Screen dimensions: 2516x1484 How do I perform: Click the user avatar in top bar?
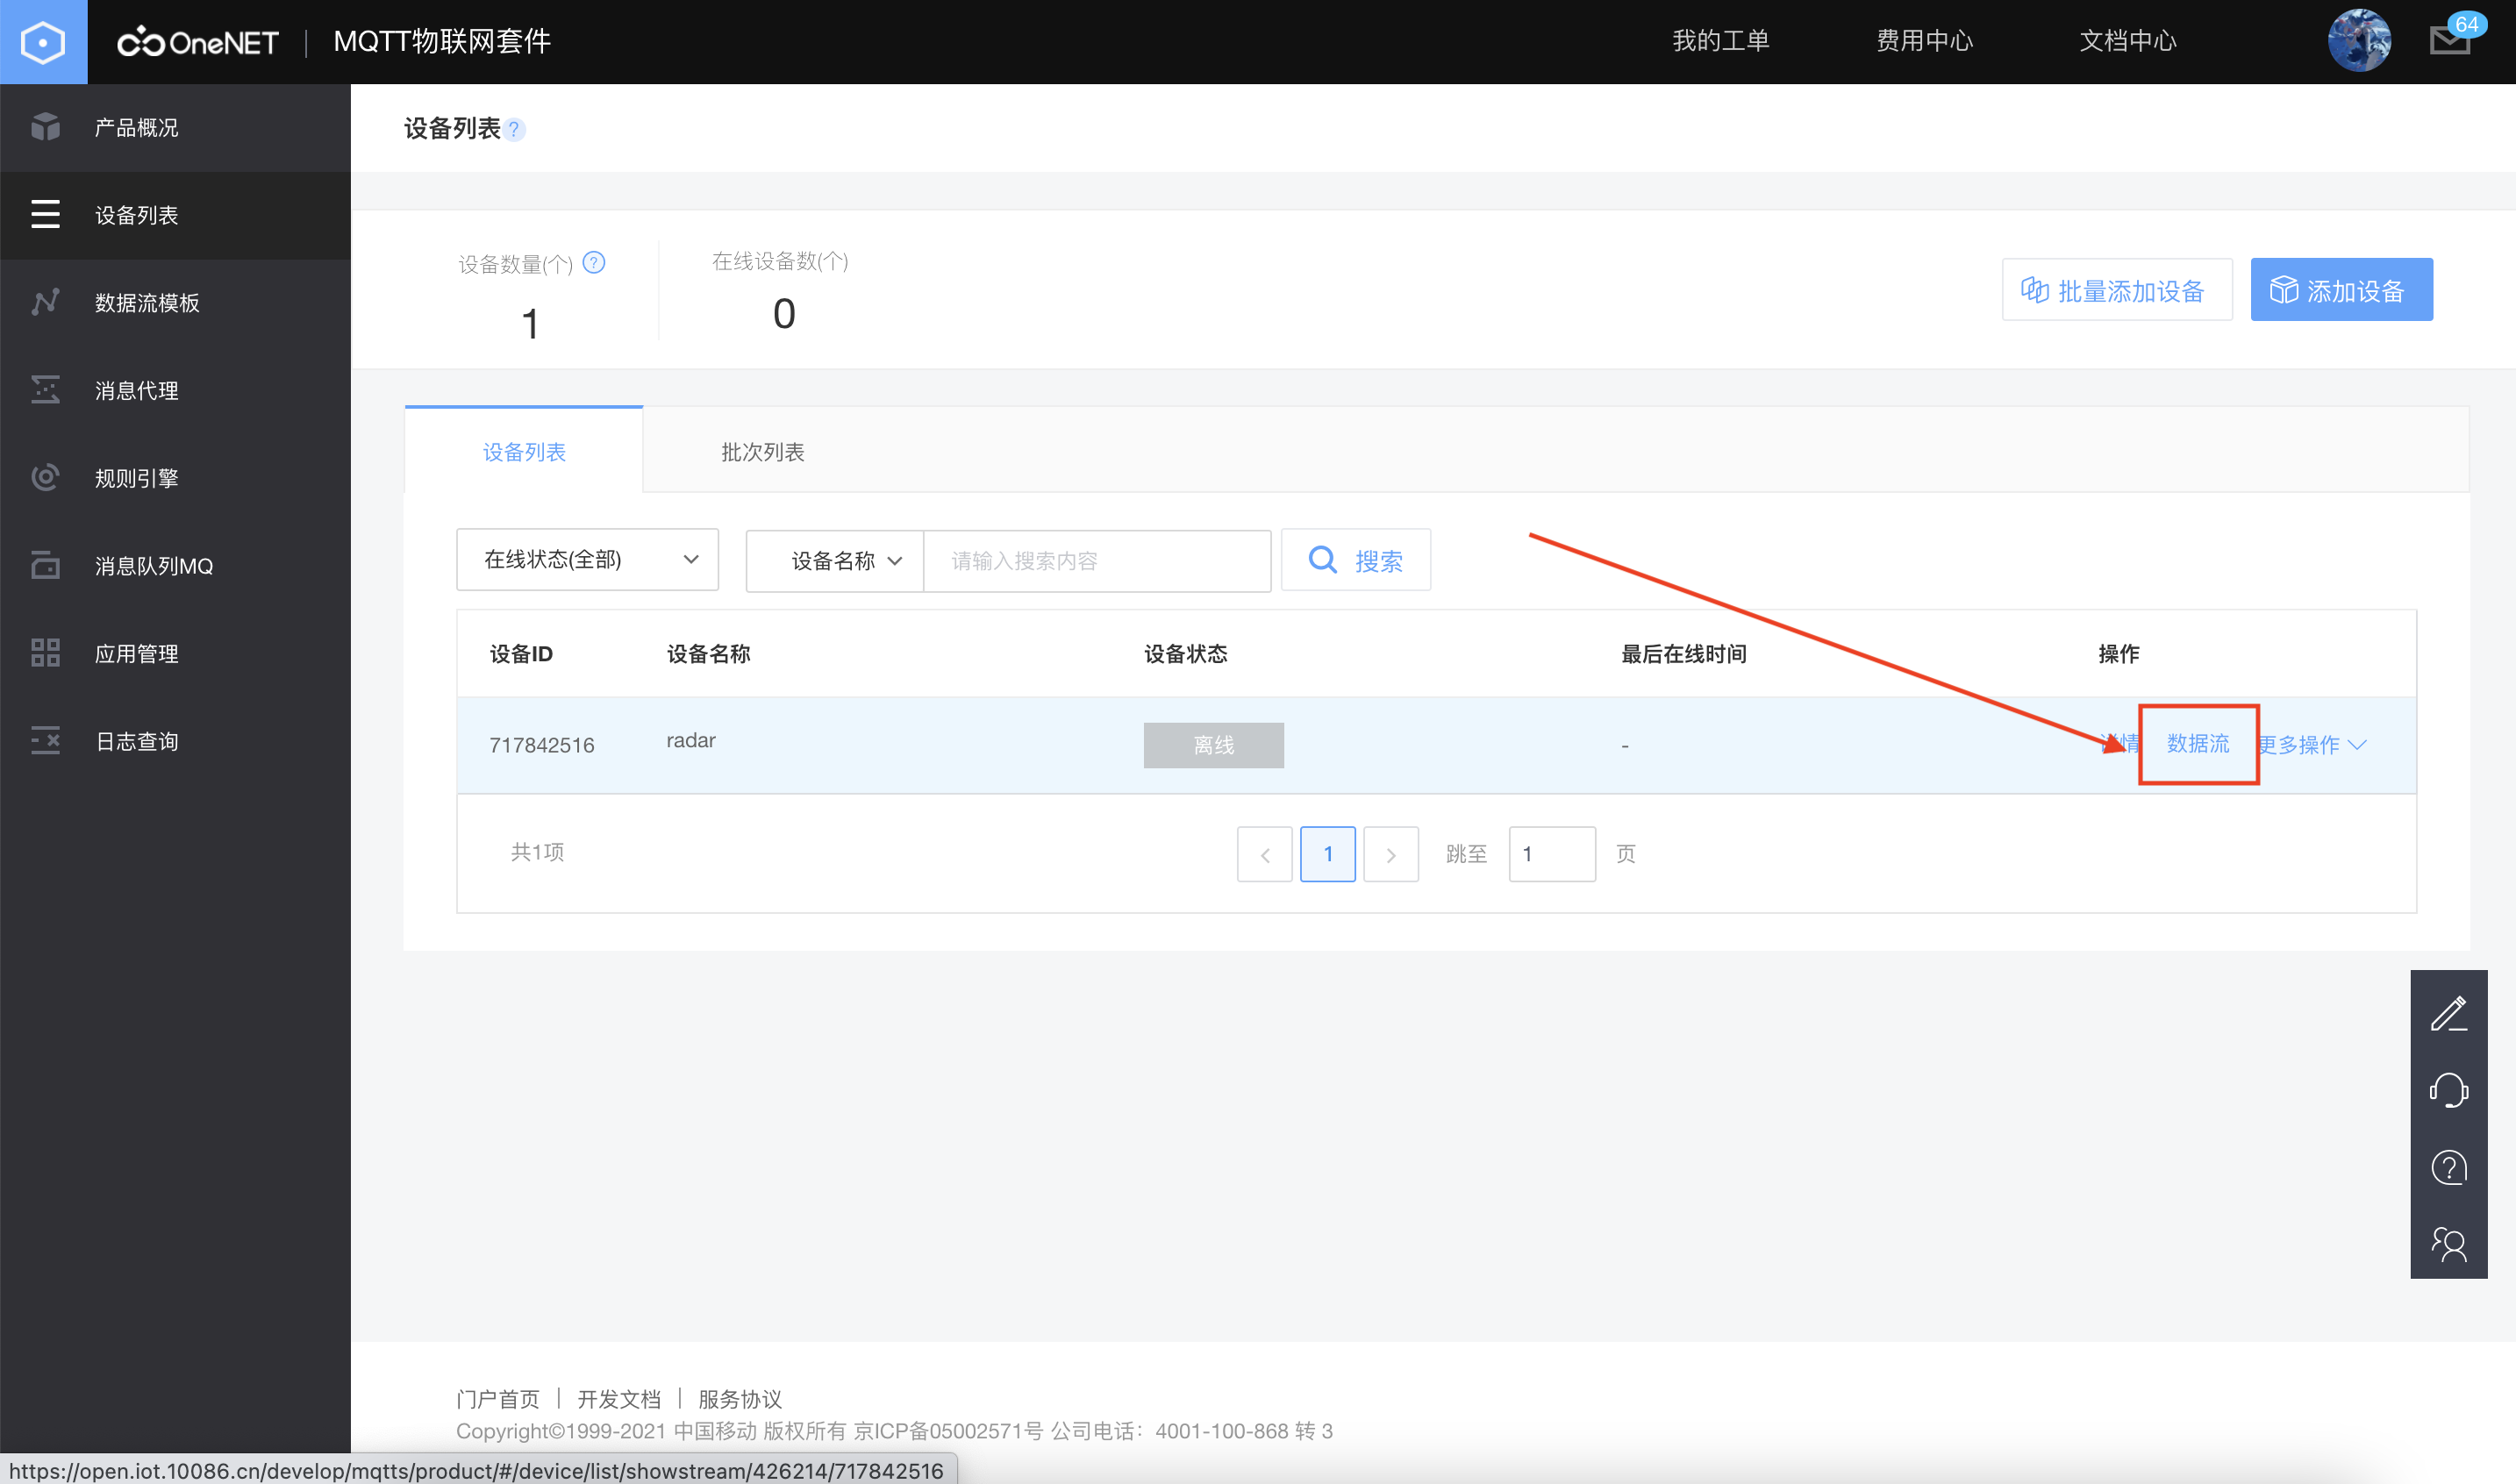[2360, 40]
